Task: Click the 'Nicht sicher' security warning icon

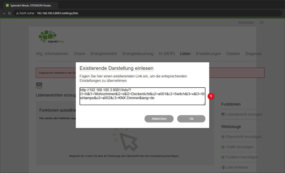Action: pos(17,13)
